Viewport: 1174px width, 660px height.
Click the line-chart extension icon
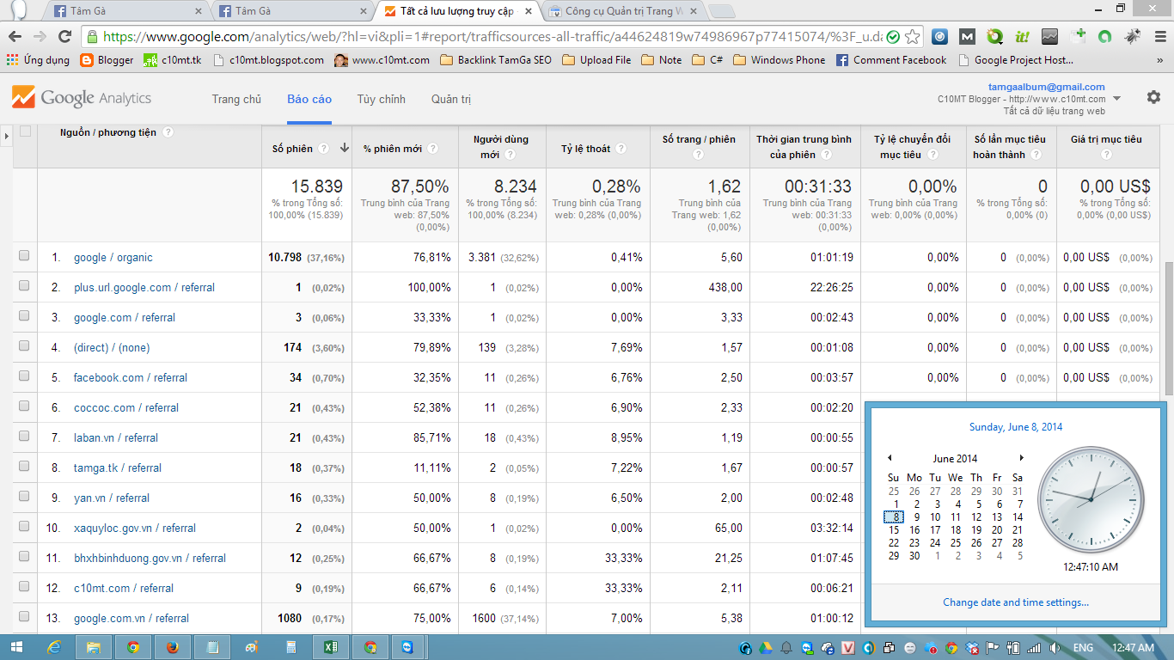[1049, 37]
